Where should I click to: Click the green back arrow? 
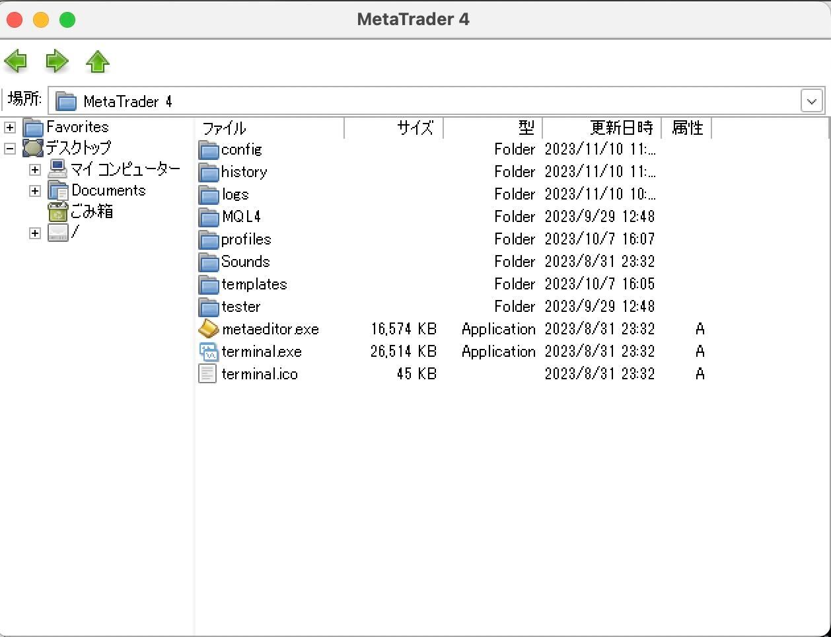coord(16,61)
